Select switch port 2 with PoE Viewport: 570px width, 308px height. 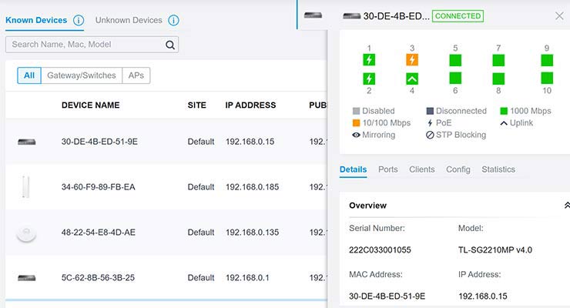click(369, 78)
